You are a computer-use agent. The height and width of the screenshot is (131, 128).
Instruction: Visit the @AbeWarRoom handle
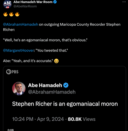click(25, 6)
